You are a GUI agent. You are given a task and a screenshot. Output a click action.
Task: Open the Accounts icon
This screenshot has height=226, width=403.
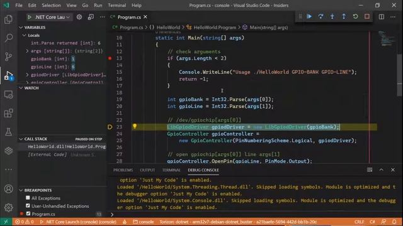8,189
